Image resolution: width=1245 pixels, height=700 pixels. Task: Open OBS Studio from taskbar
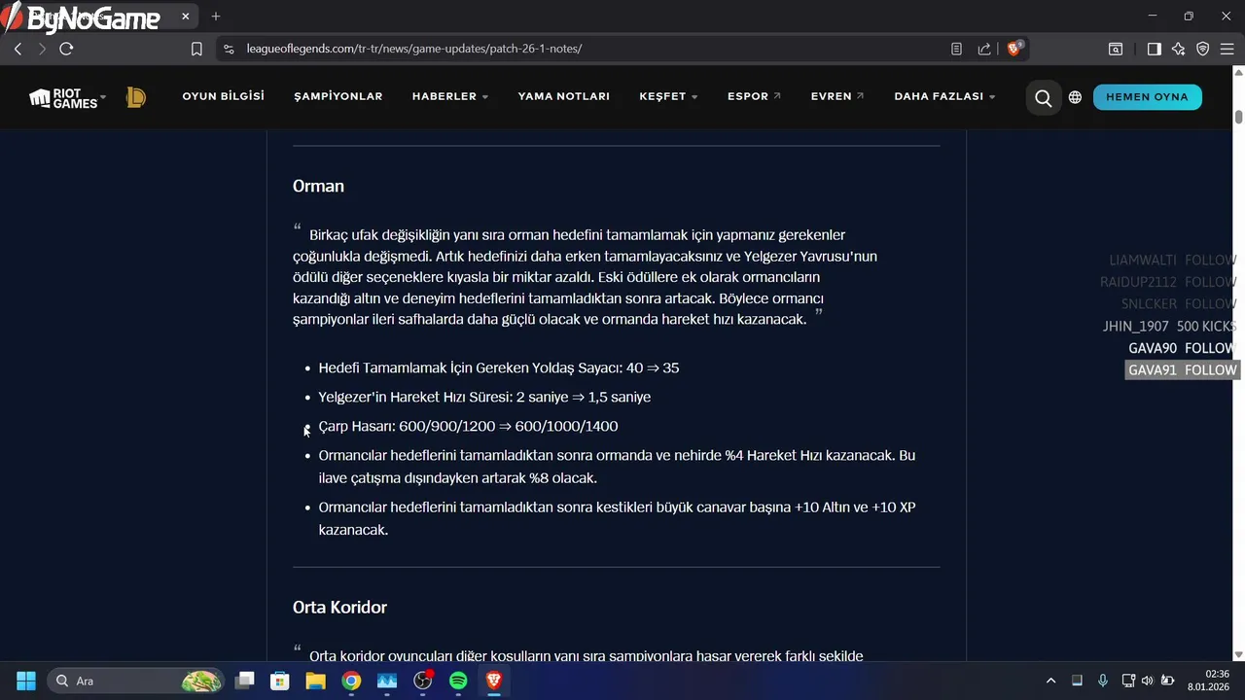[422, 681]
